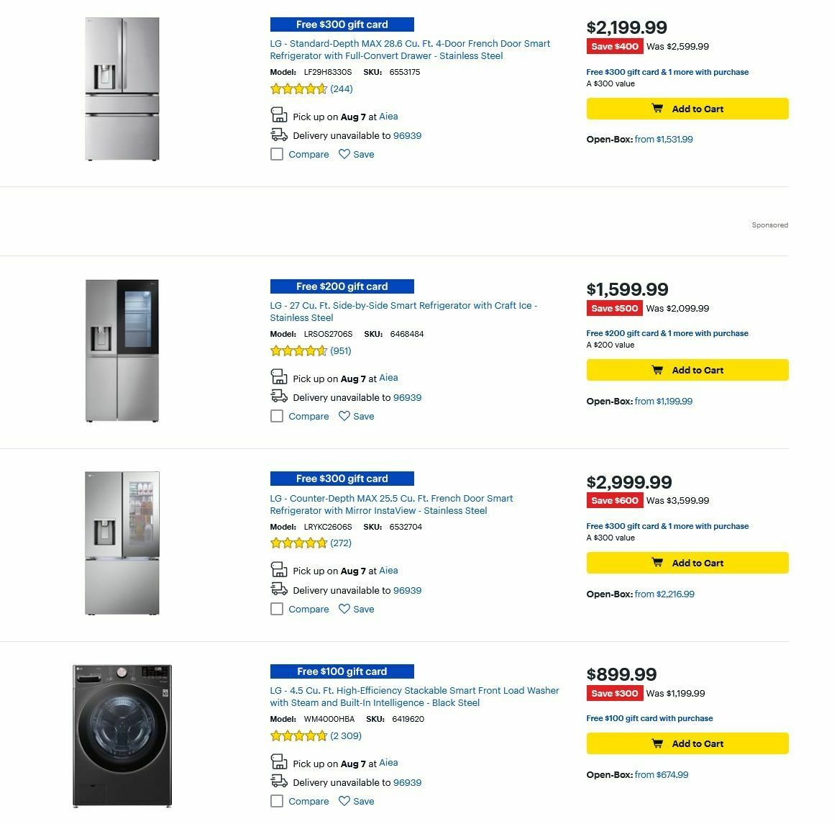This screenshot has height=824, width=837.
Task: Open the (951) reviews link
Action: coord(340,350)
